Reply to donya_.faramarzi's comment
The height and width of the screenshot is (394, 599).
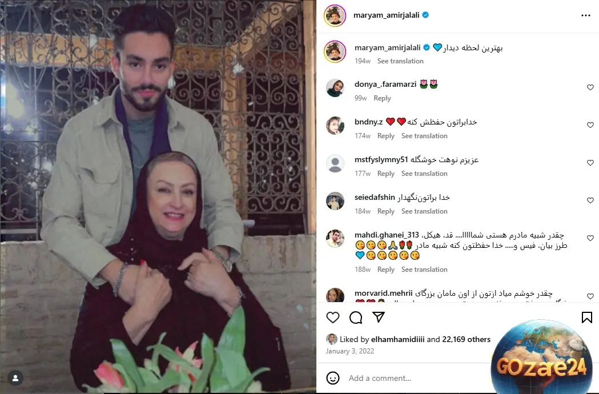pyautogui.click(x=382, y=98)
